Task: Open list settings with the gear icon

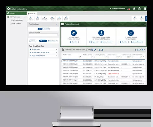Action: coord(142,50)
